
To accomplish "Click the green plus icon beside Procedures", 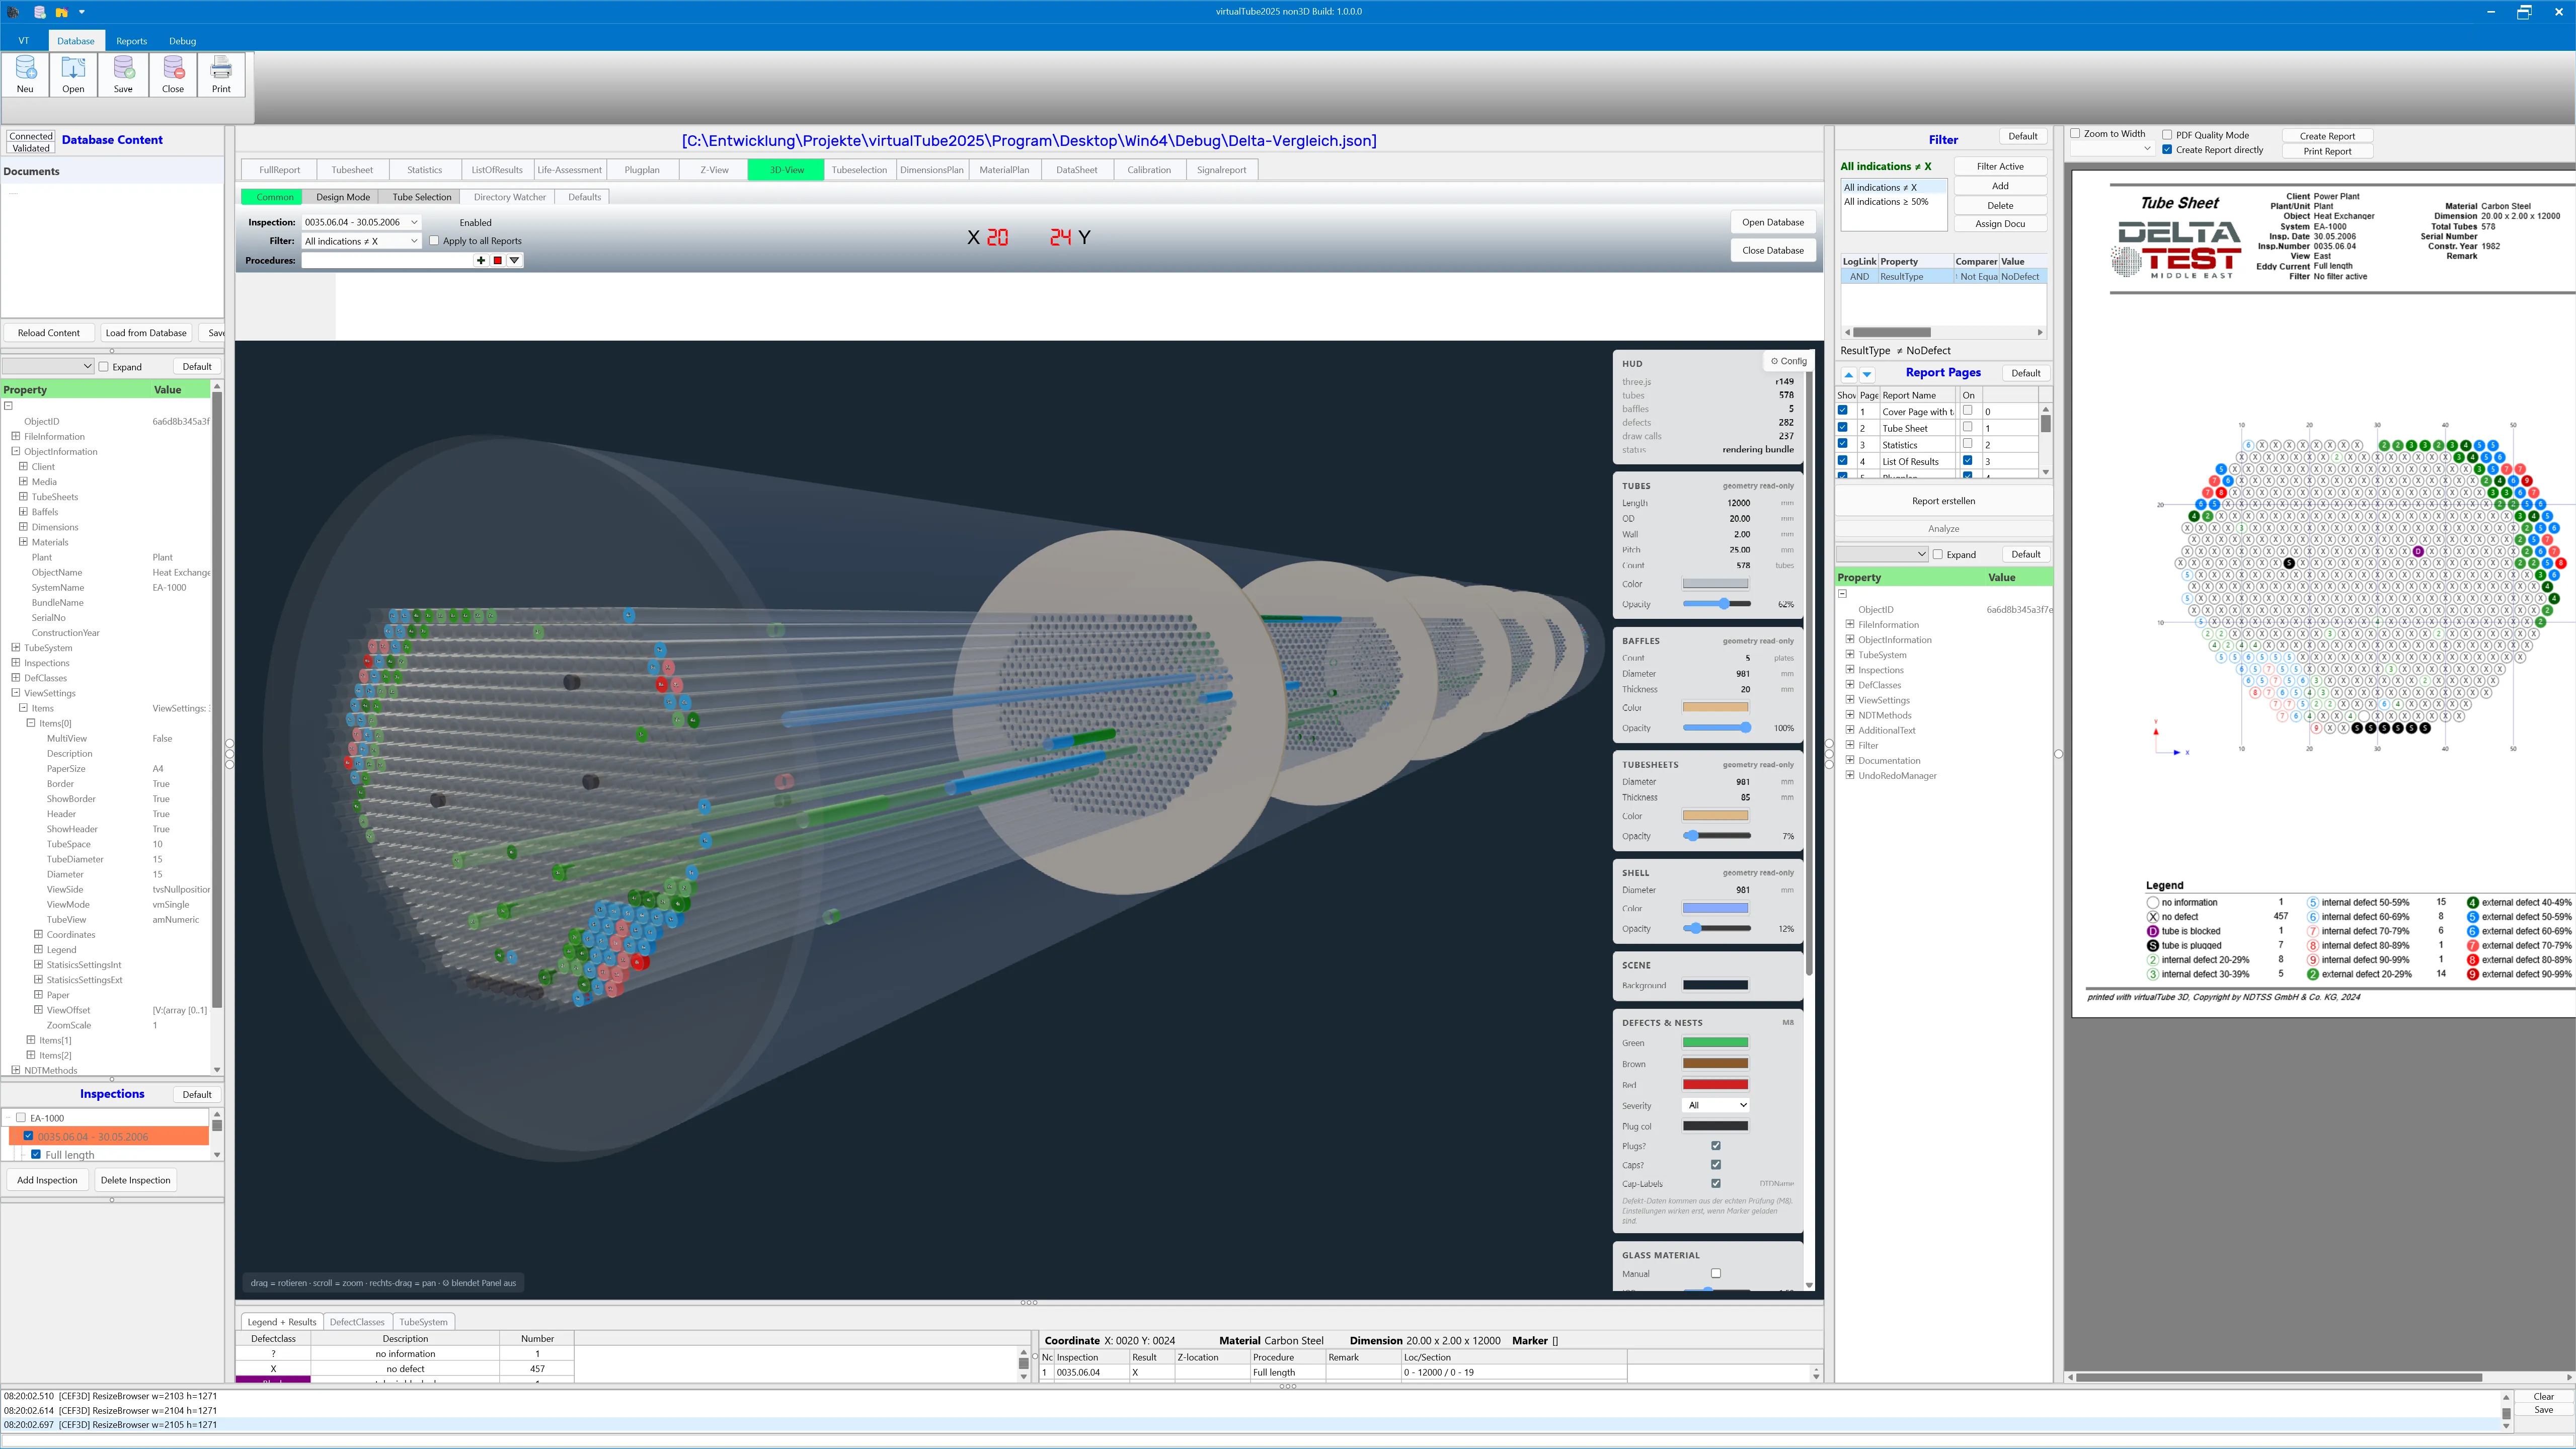I will [481, 260].
